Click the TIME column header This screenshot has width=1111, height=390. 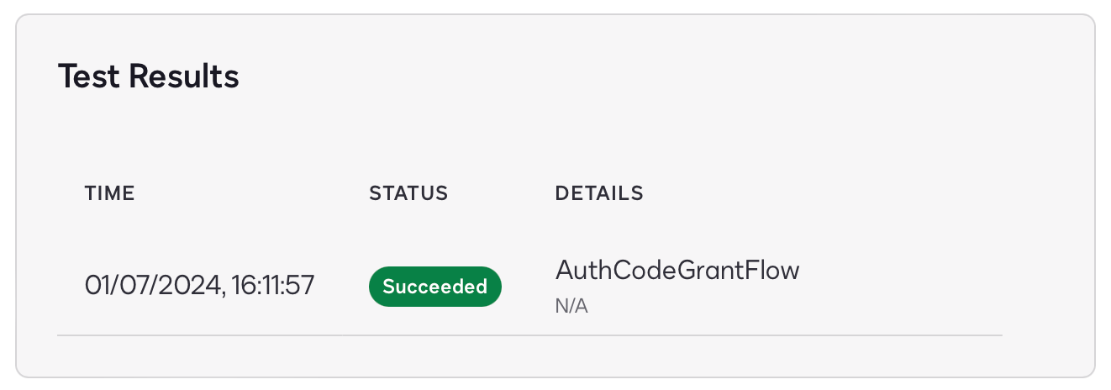point(110,193)
